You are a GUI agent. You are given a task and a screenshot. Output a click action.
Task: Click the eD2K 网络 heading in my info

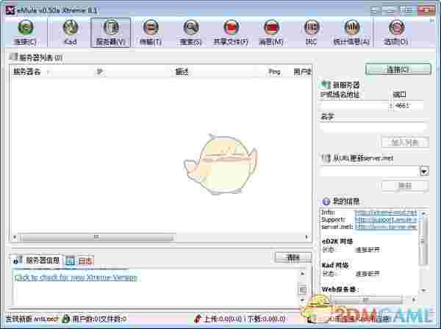[337, 242]
